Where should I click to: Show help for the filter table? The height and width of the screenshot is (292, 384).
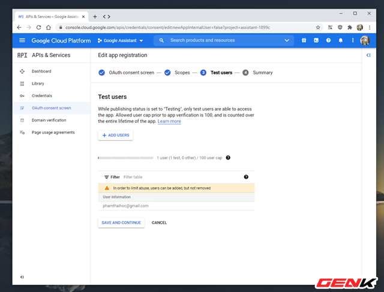click(246, 177)
